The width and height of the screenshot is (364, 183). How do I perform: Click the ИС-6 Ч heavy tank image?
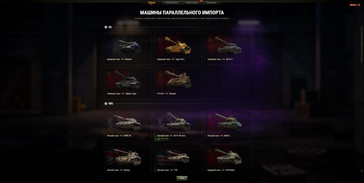[228, 45]
